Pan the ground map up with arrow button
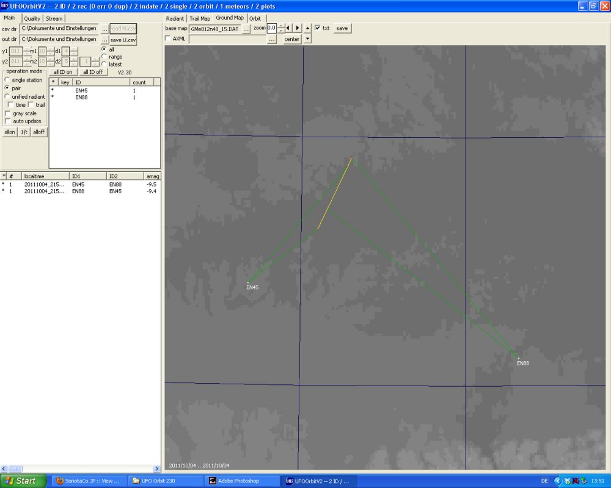 (307, 28)
